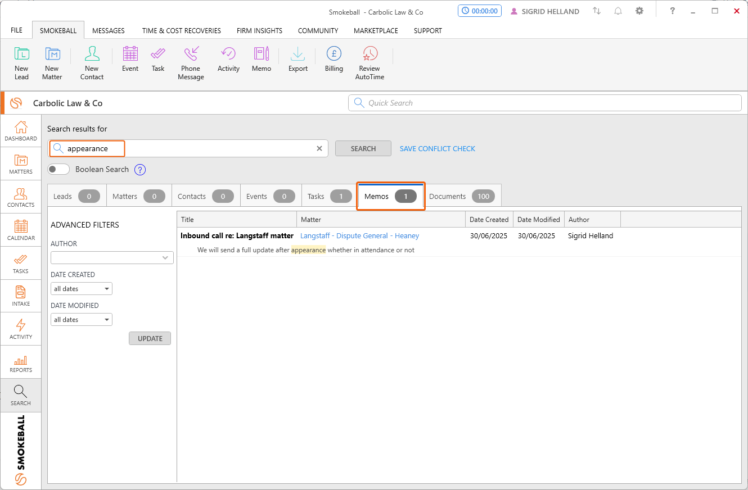Open the Event ribbon icon
This screenshot has height=490, width=748.
(x=130, y=59)
